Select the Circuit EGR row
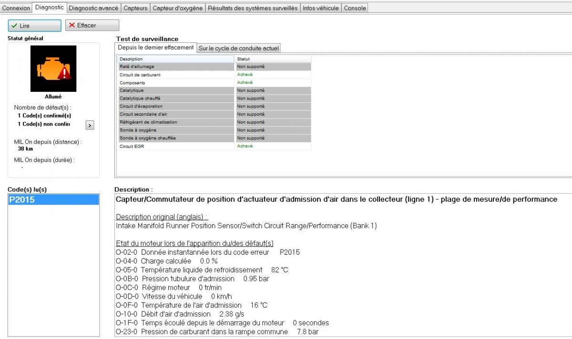This screenshot has width=572, height=339. click(176, 146)
